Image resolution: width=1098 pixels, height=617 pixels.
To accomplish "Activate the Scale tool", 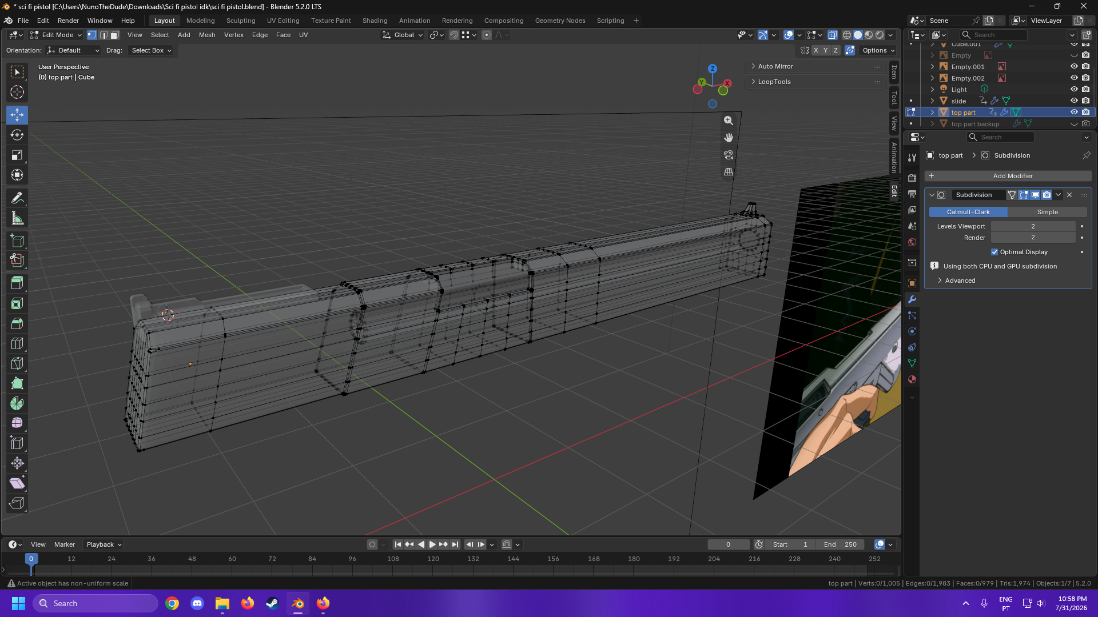I will (17, 155).
